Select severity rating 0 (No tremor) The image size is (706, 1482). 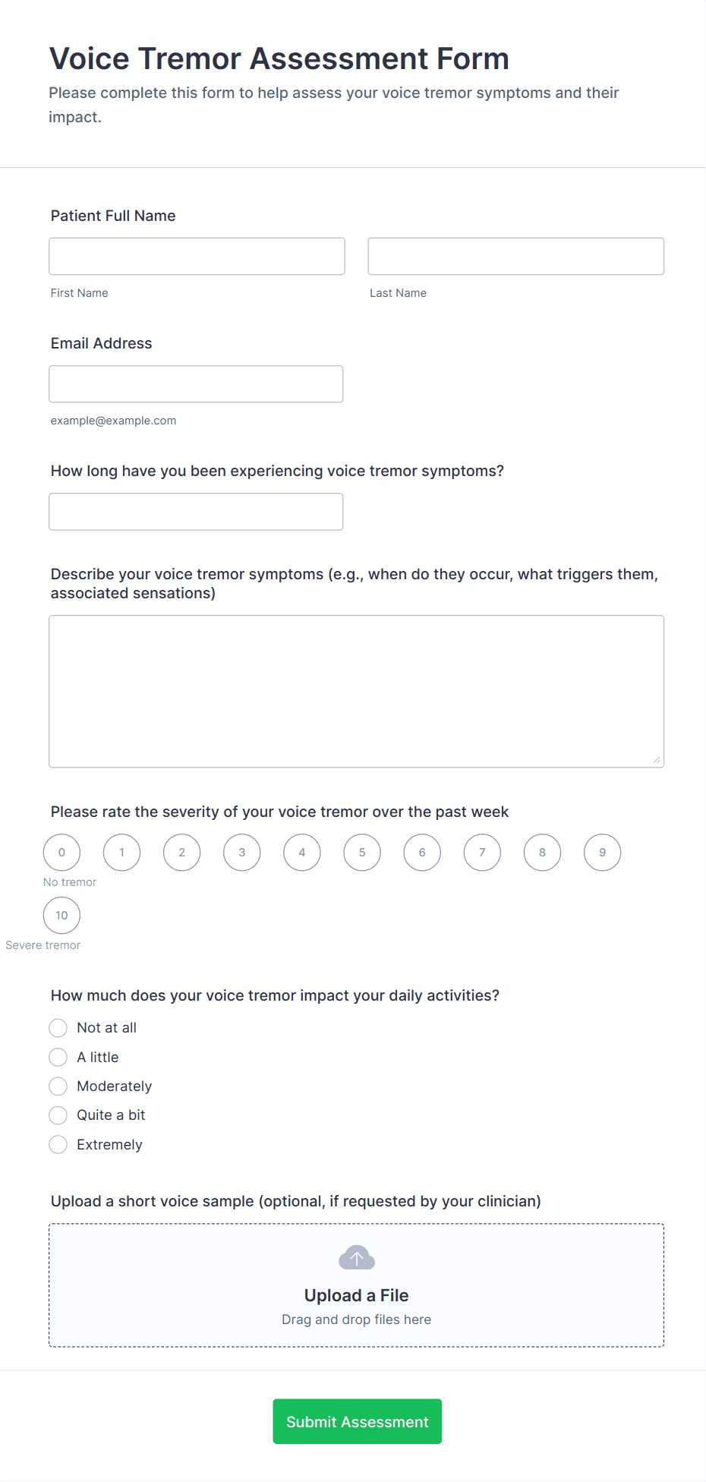[61, 853]
